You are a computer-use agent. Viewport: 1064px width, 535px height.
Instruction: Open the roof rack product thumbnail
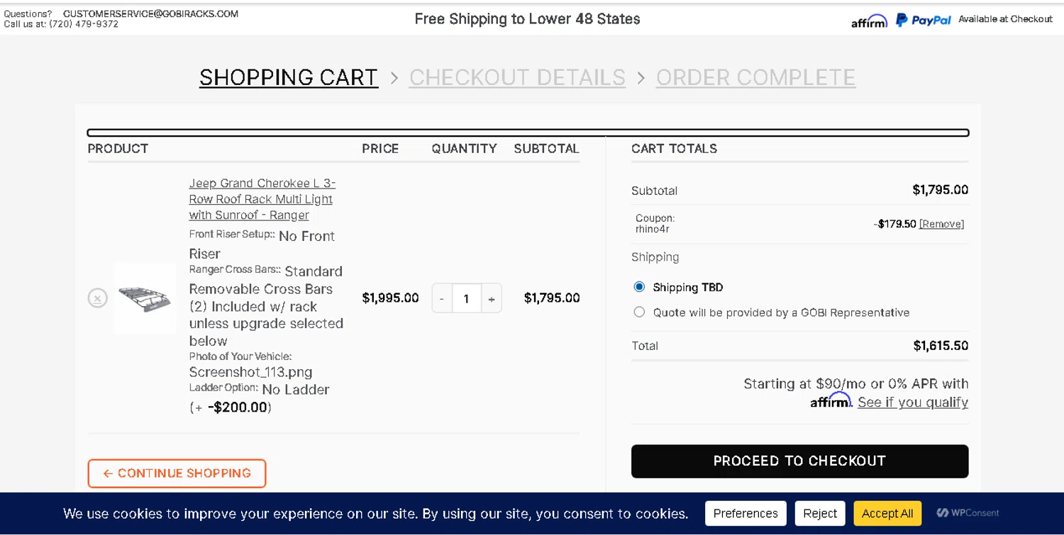[145, 298]
